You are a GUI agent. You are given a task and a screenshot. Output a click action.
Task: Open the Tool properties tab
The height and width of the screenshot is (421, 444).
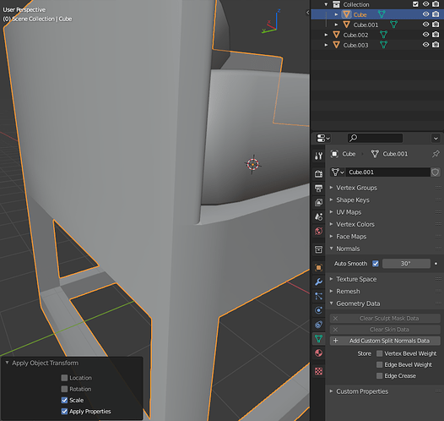(318, 156)
